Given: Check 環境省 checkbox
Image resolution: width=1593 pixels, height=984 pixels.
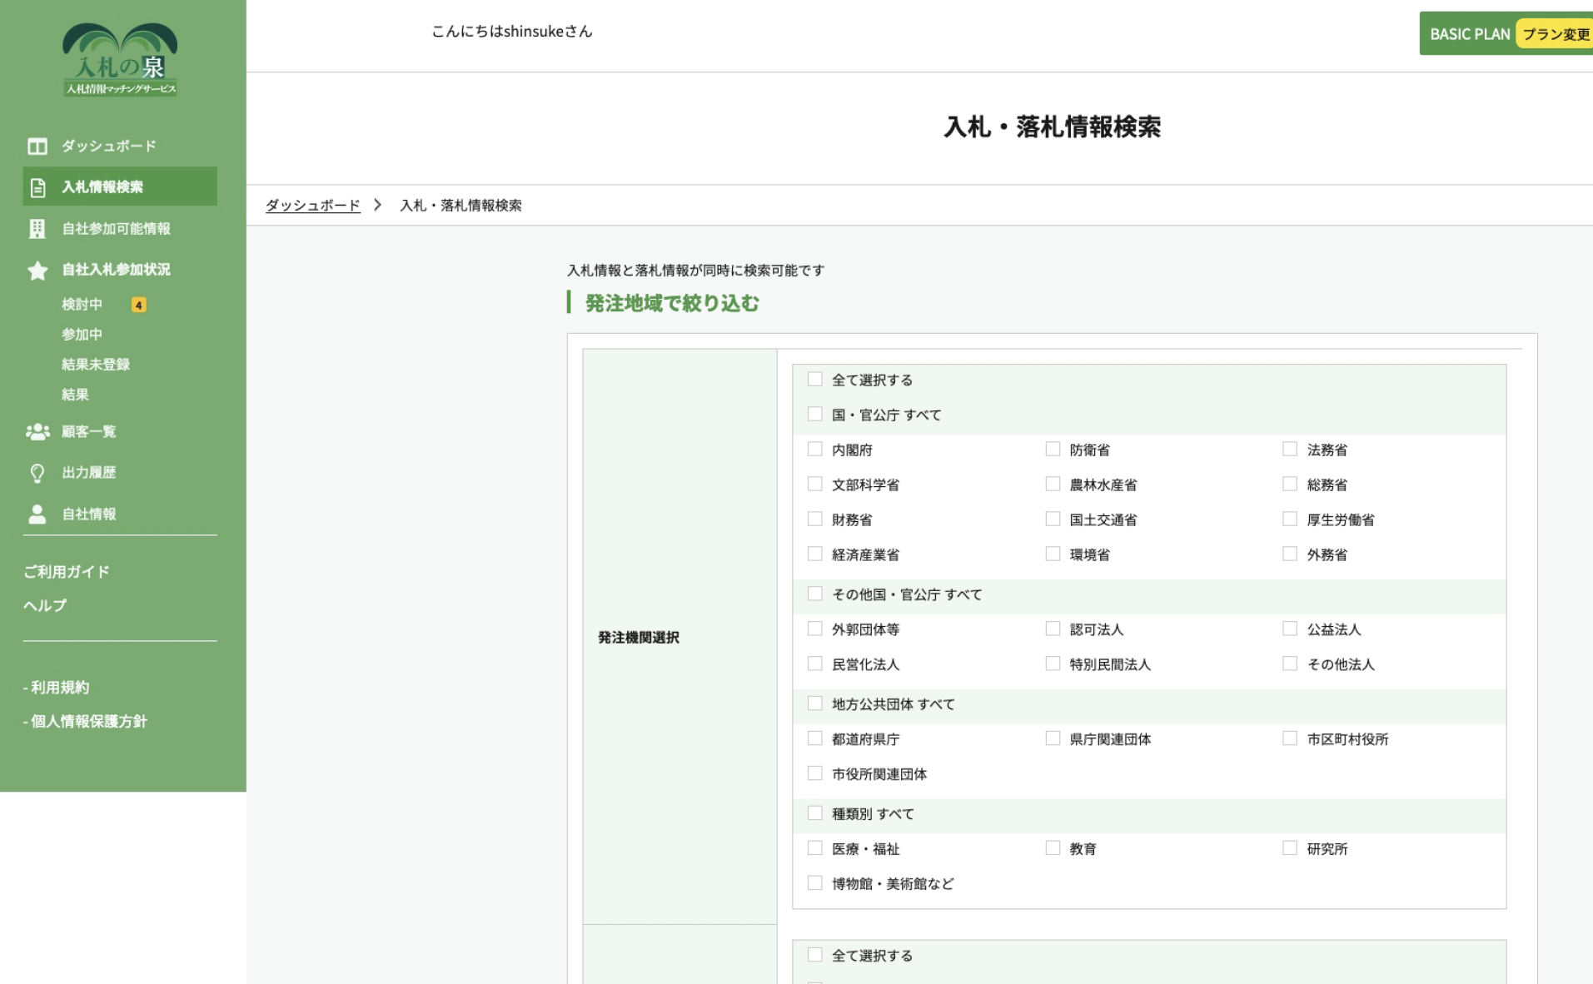Looking at the screenshot, I should tap(1053, 554).
